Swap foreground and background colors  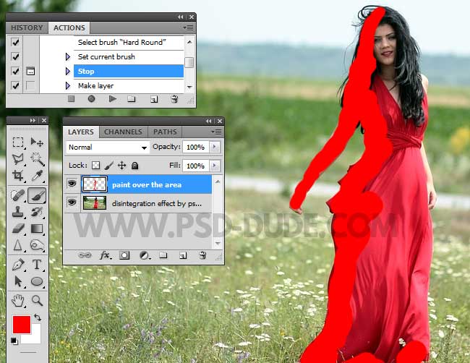click(x=38, y=317)
